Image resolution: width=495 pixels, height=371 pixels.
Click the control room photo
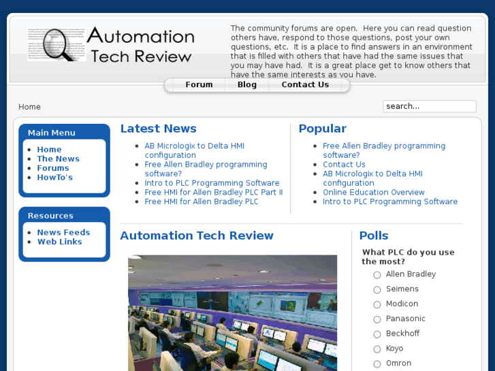pos(232,313)
